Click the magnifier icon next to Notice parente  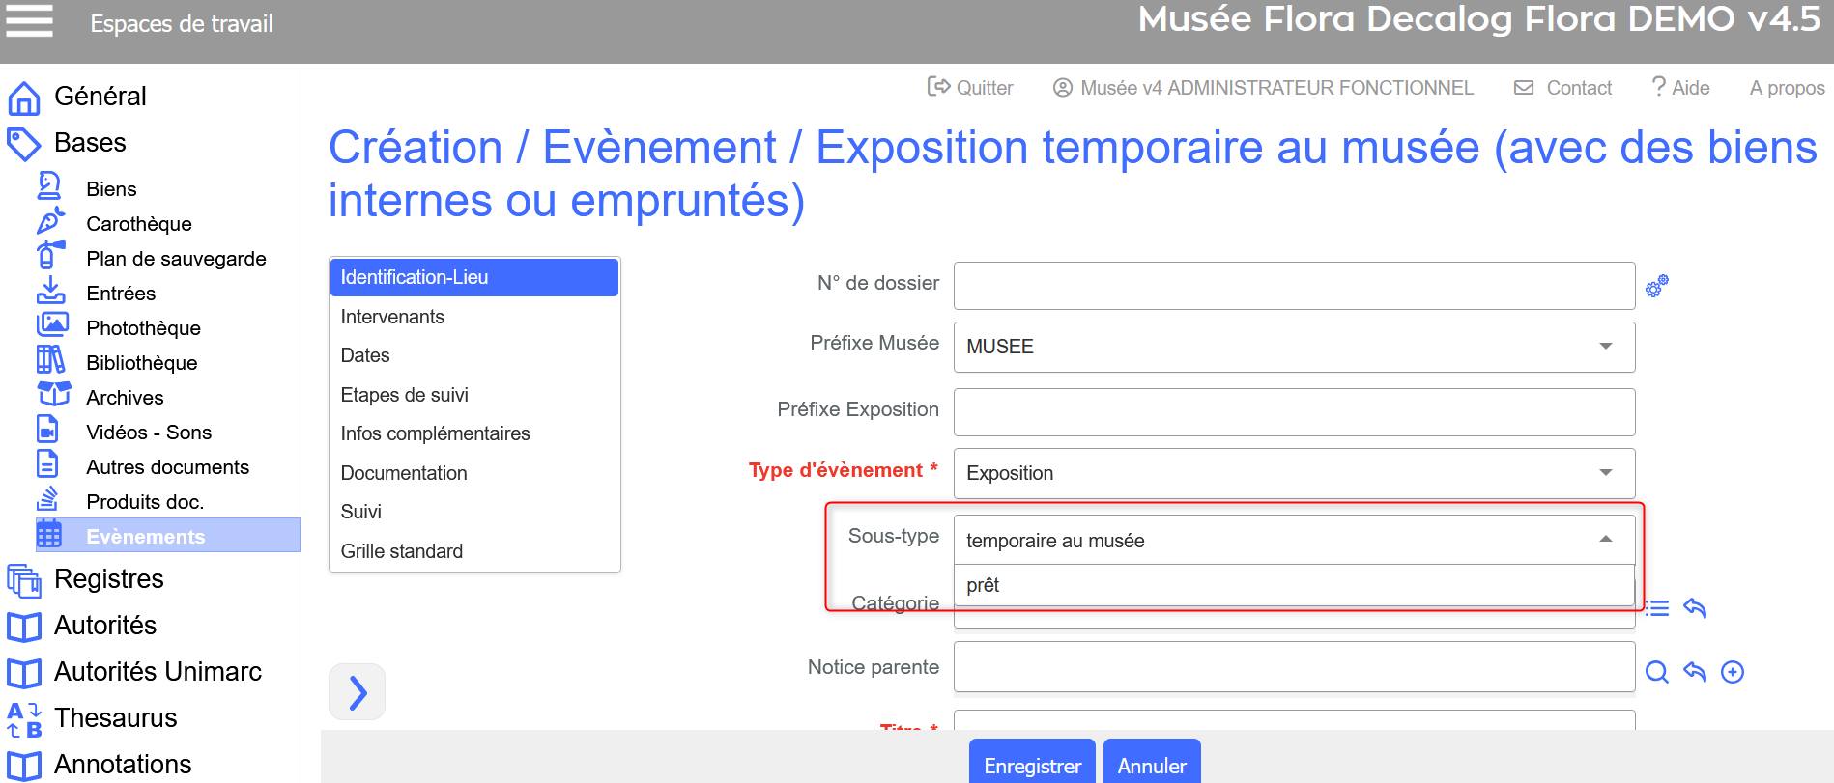point(1656,672)
